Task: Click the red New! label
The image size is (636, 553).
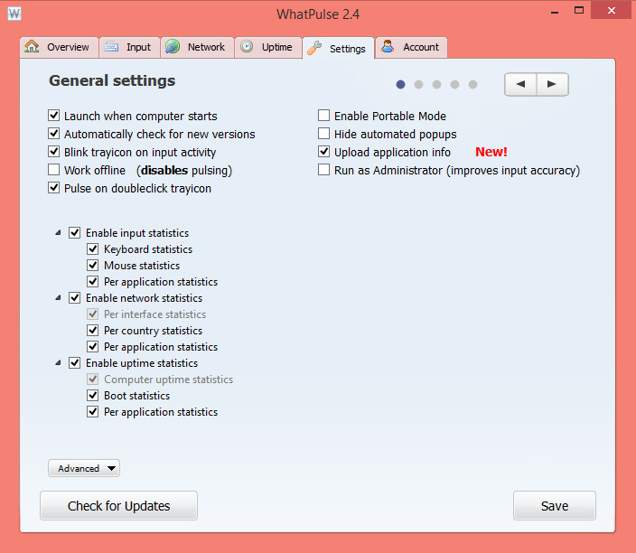Action: 491,152
